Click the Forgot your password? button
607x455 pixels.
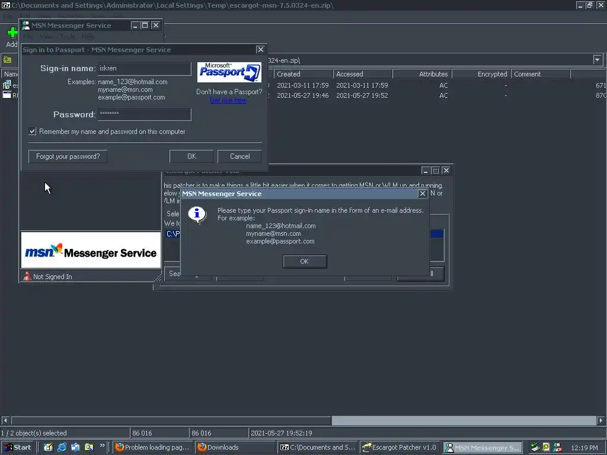pos(68,156)
